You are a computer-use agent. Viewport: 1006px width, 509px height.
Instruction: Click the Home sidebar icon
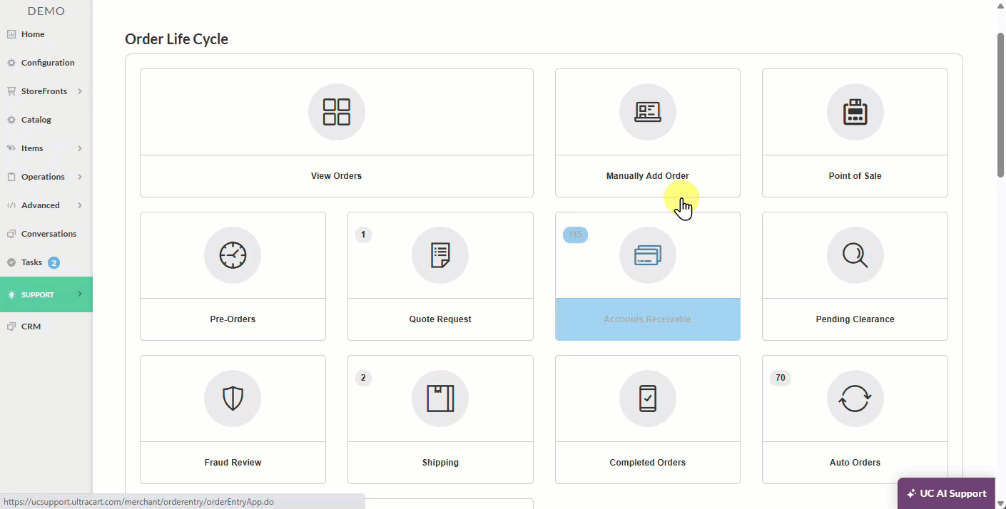pyautogui.click(x=11, y=34)
